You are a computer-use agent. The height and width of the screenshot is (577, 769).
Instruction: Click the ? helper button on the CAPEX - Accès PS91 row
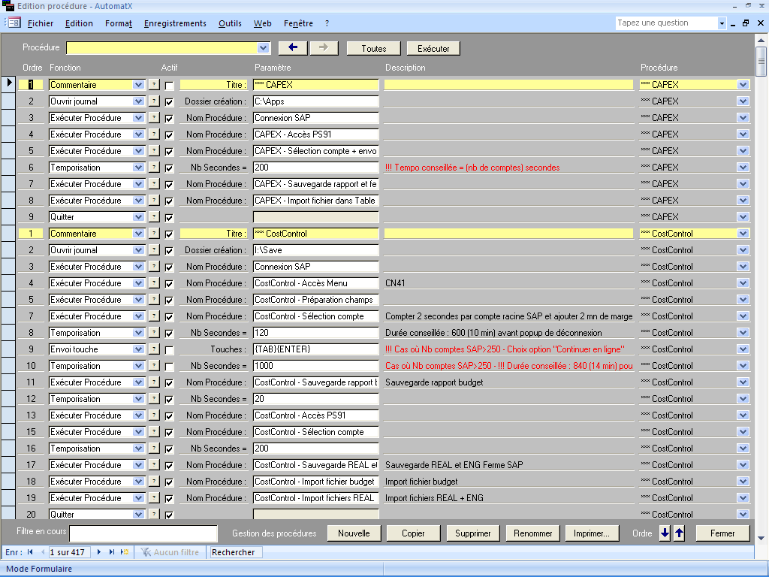pos(154,134)
